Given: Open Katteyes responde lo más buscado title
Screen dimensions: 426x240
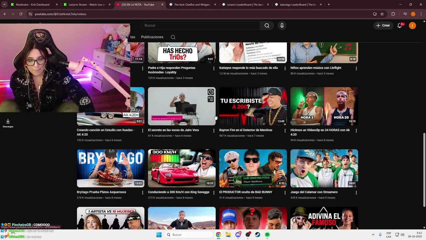Looking at the screenshot, I should (249, 68).
